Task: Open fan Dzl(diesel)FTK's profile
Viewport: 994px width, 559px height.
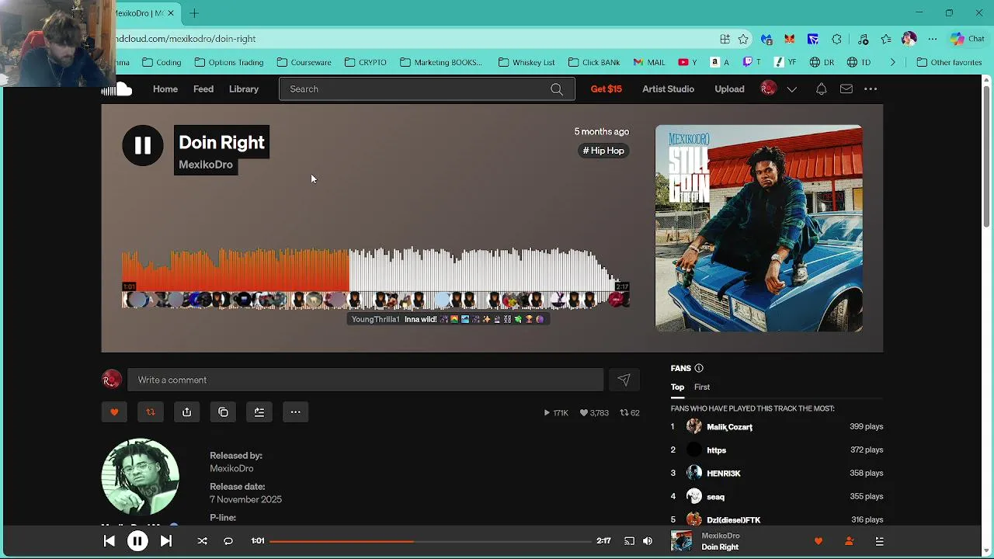Action: [x=733, y=519]
